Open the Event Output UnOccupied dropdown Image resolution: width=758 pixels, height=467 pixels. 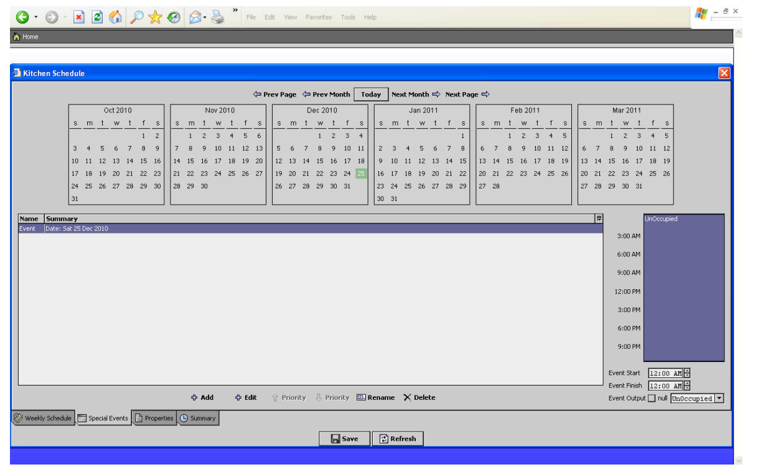coord(720,399)
